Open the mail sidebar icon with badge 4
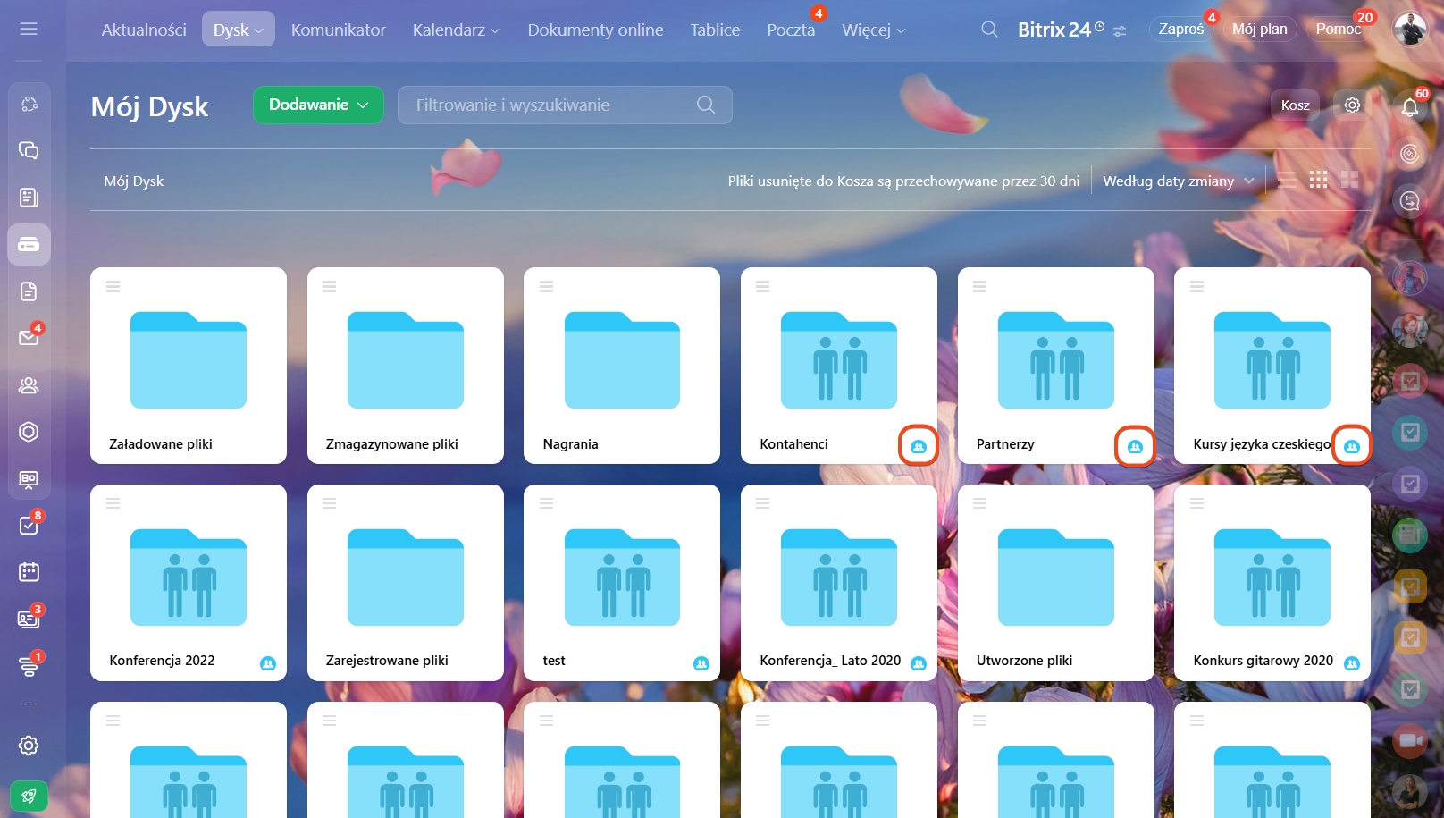 click(29, 337)
